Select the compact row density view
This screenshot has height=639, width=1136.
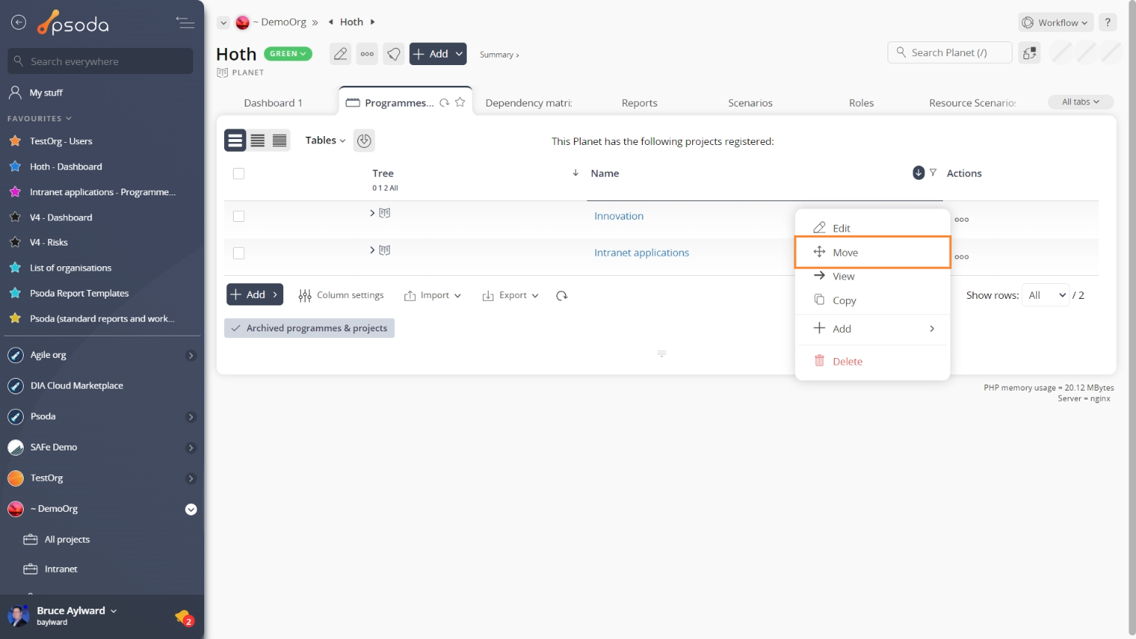click(x=280, y=141)
